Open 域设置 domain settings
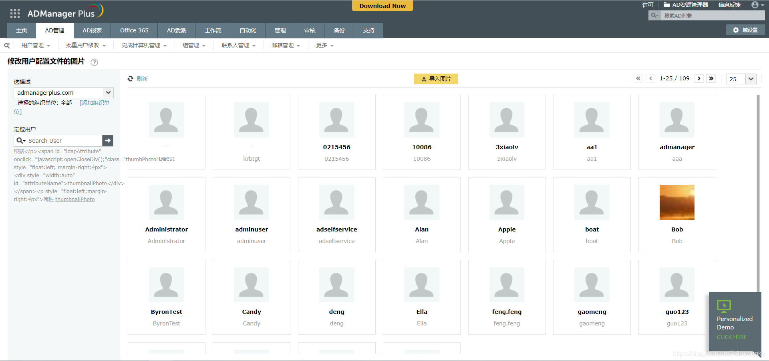This screenshot has width=769, height=361. pyautogui.click(x=745, y=30)
